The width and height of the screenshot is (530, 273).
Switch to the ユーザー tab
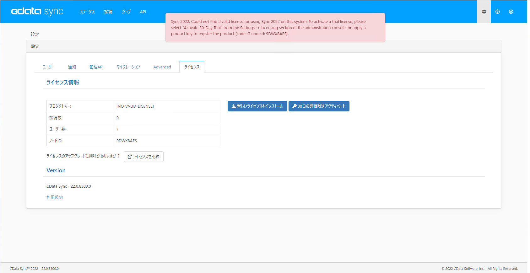click(49, 67)
